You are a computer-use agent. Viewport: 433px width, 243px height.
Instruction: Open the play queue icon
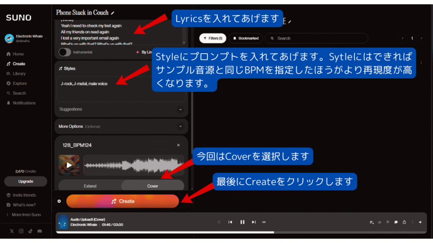coord(372,222)
